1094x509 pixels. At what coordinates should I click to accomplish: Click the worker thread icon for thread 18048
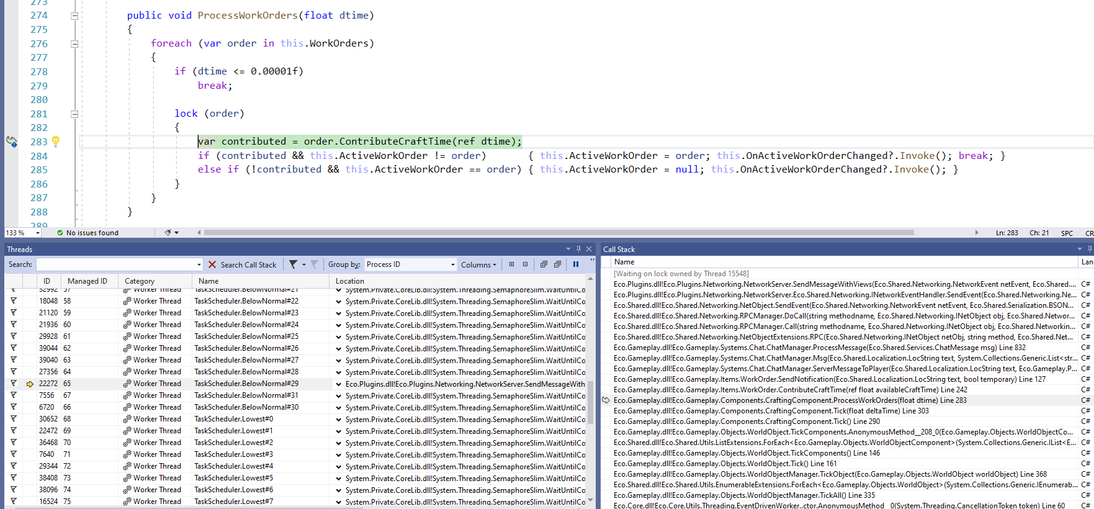click(x=127, y=301)
